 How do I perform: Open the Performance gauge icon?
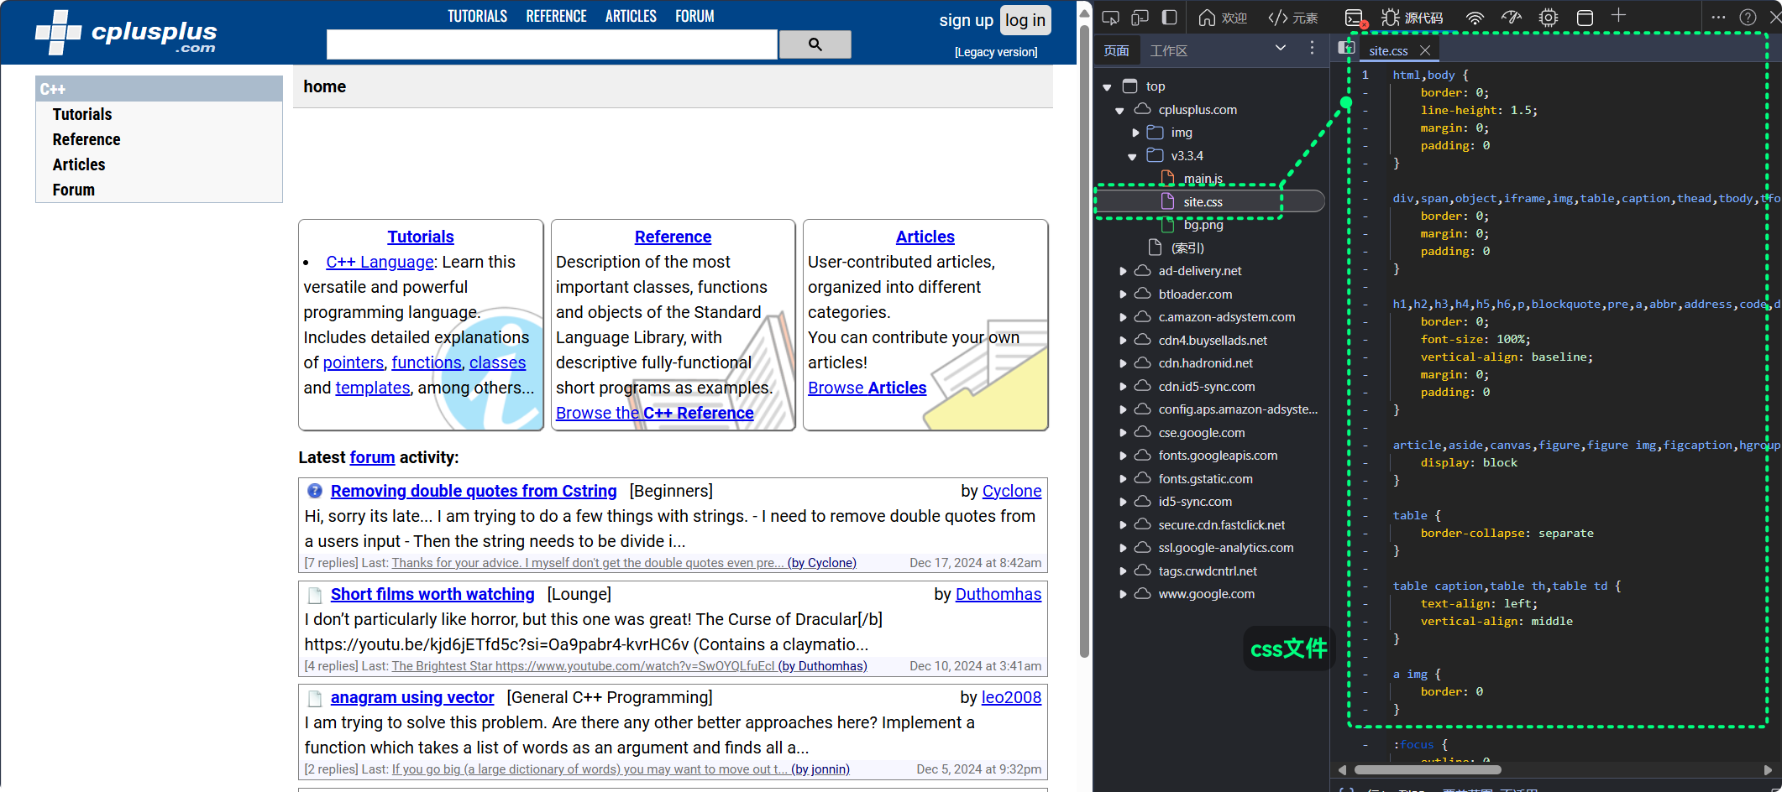1512,18
